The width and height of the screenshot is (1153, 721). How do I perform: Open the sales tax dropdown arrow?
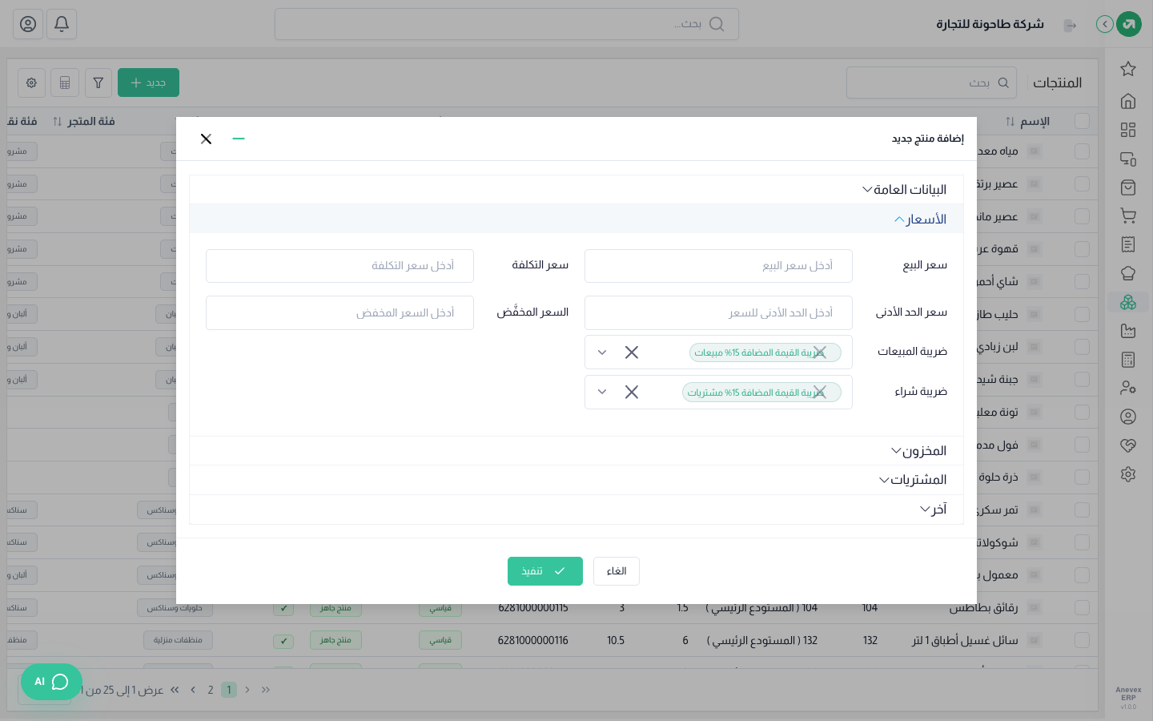(602, 352)
